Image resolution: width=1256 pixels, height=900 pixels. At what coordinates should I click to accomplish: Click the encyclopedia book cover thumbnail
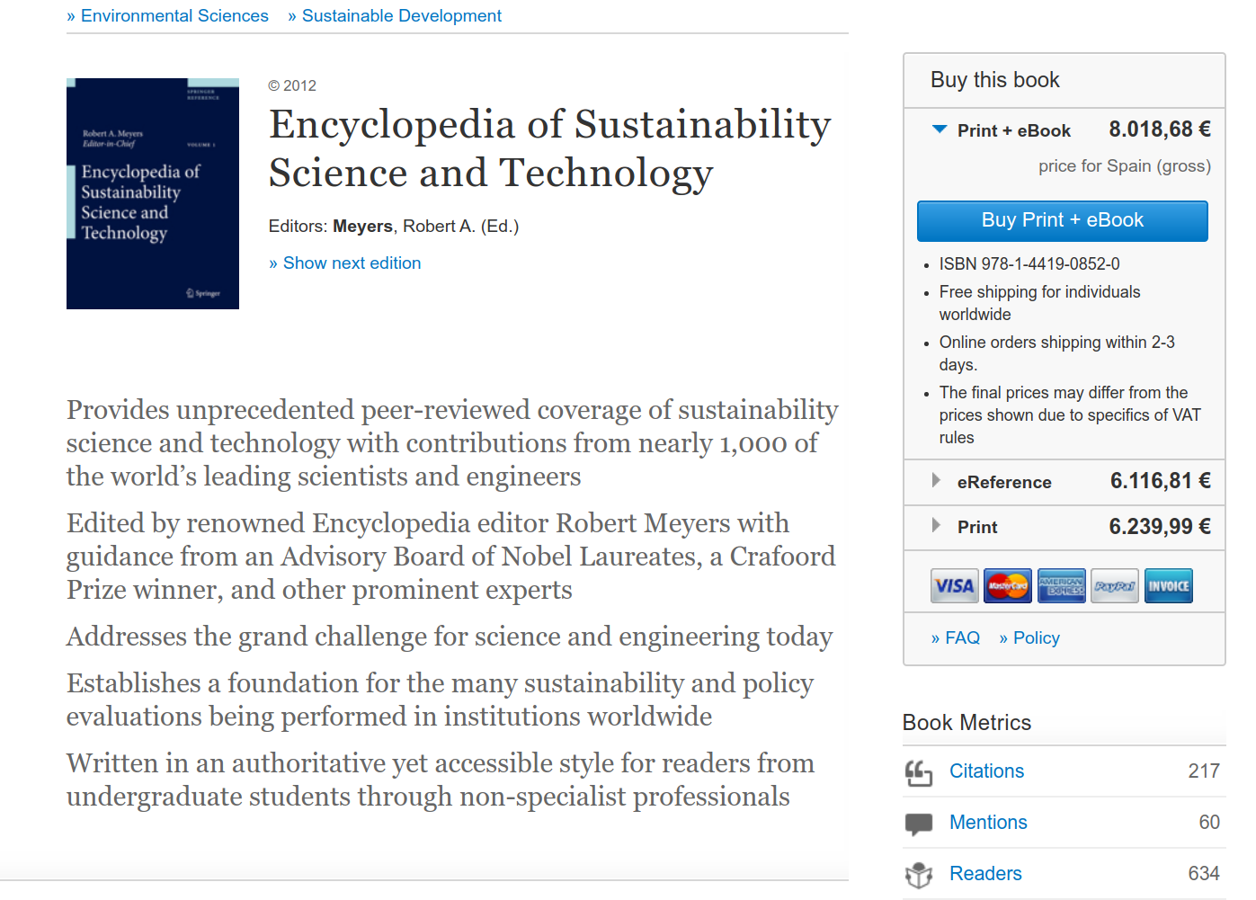point(153,193)
